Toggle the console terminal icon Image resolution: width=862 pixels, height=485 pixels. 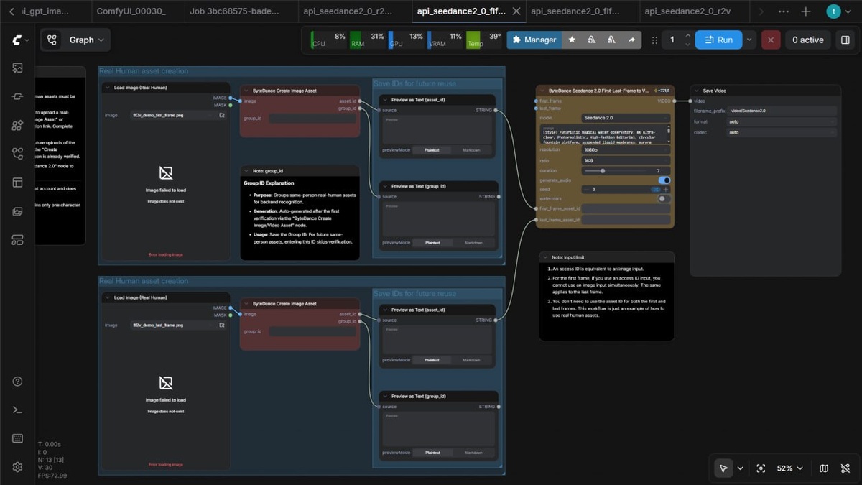(18, 410)
